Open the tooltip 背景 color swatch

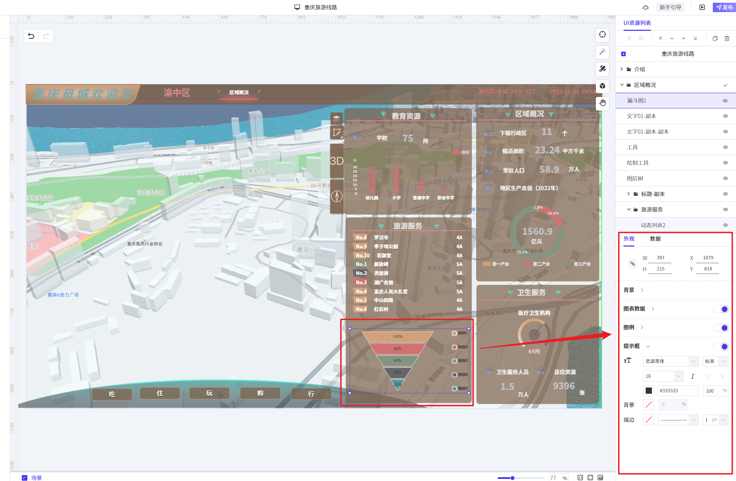tap(648, 404)
